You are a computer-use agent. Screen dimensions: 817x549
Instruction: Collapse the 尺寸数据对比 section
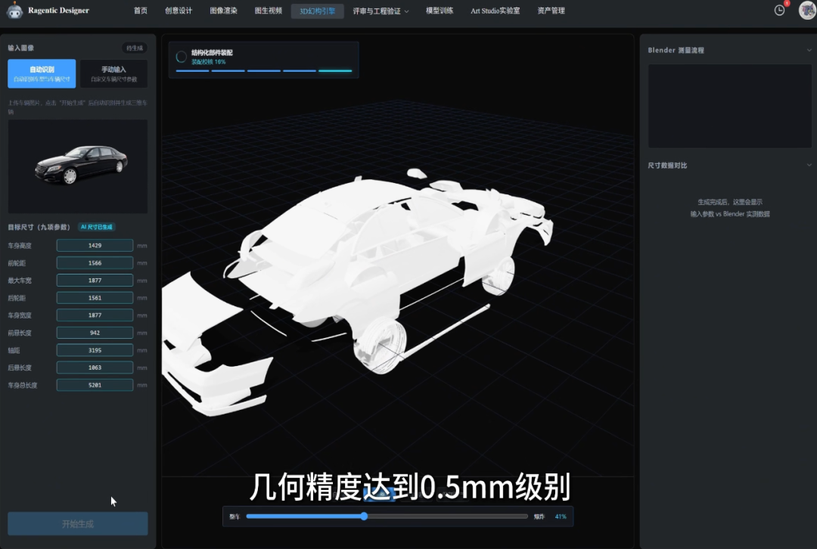[809, 165]
